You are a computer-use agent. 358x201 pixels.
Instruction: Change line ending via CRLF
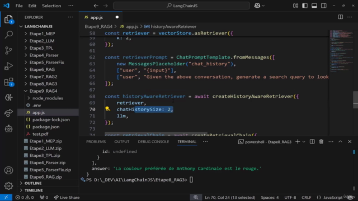click(x=306, y=197)
